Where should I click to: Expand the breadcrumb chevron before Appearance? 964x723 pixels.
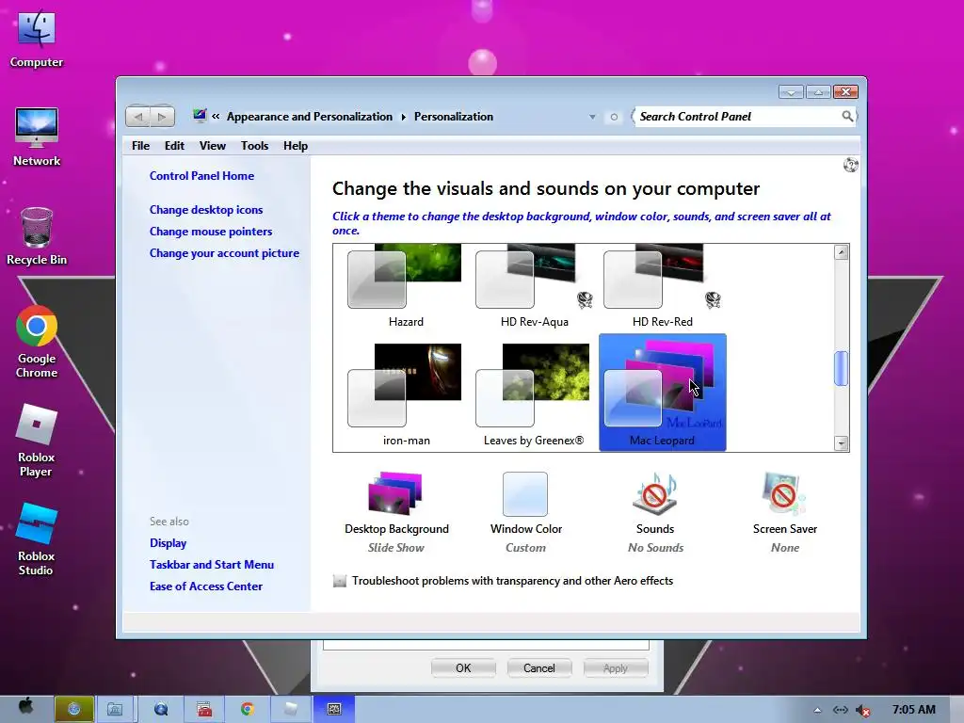pos(216,116)
